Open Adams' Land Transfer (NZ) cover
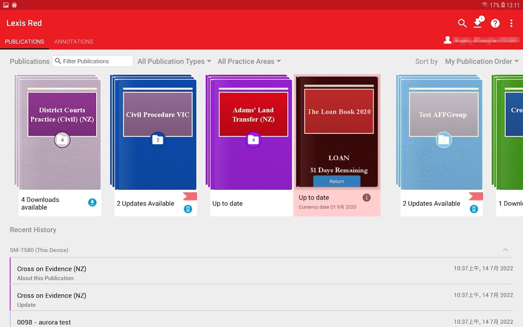 [249, 132]
